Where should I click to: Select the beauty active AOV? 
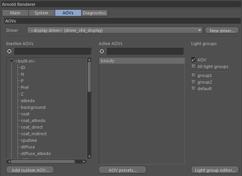[x=142, y=61]
